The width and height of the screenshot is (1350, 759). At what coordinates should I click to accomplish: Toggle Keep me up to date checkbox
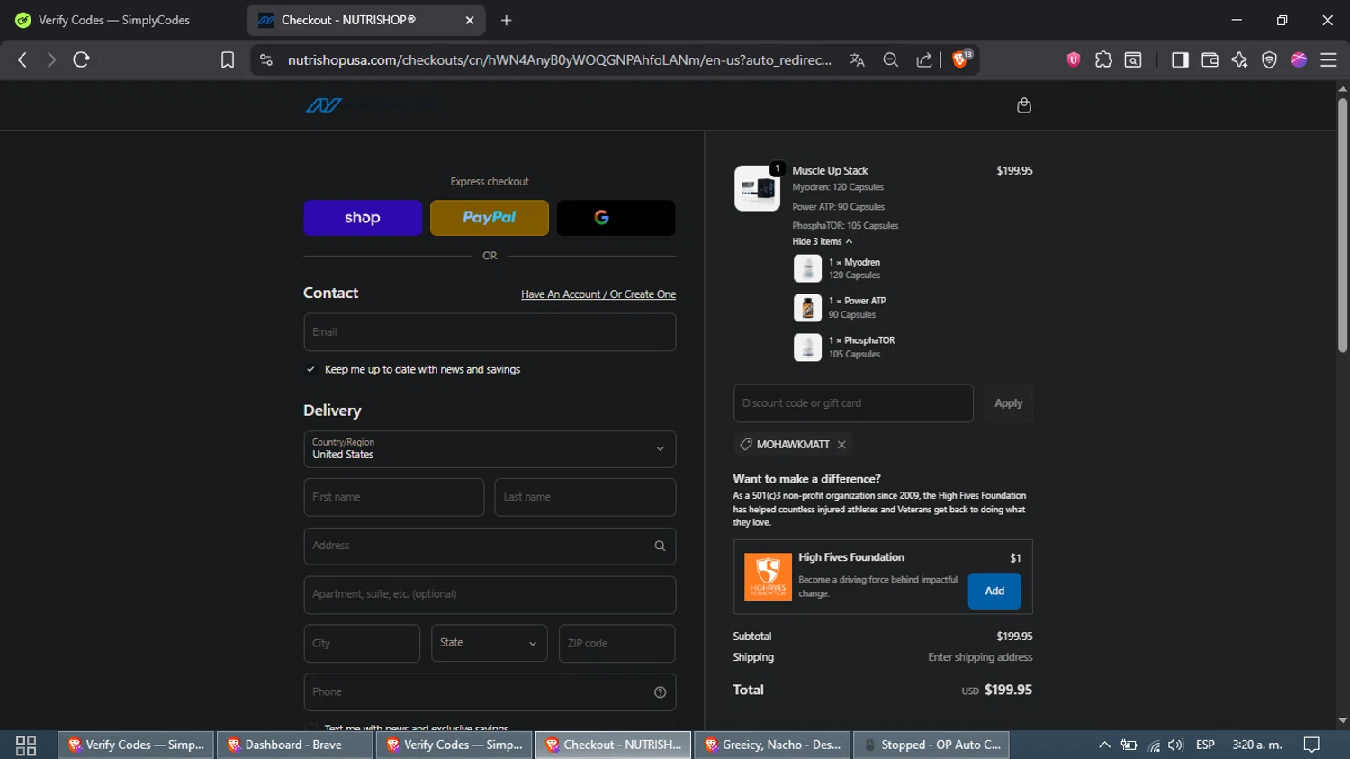point(310,369)
